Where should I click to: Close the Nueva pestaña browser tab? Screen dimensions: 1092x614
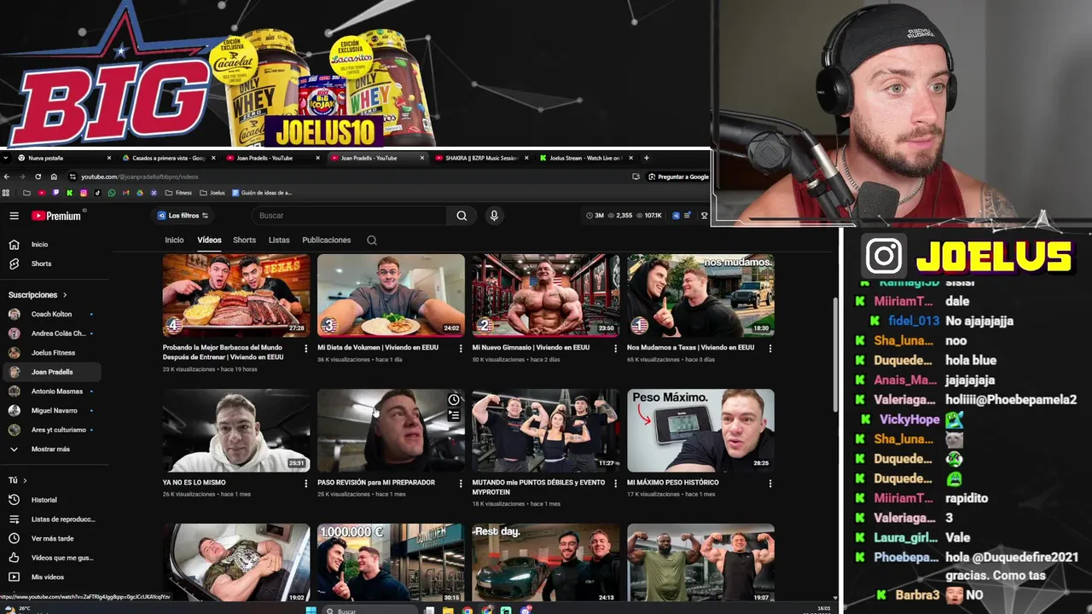pyautogui.click(x=109, y=158)
